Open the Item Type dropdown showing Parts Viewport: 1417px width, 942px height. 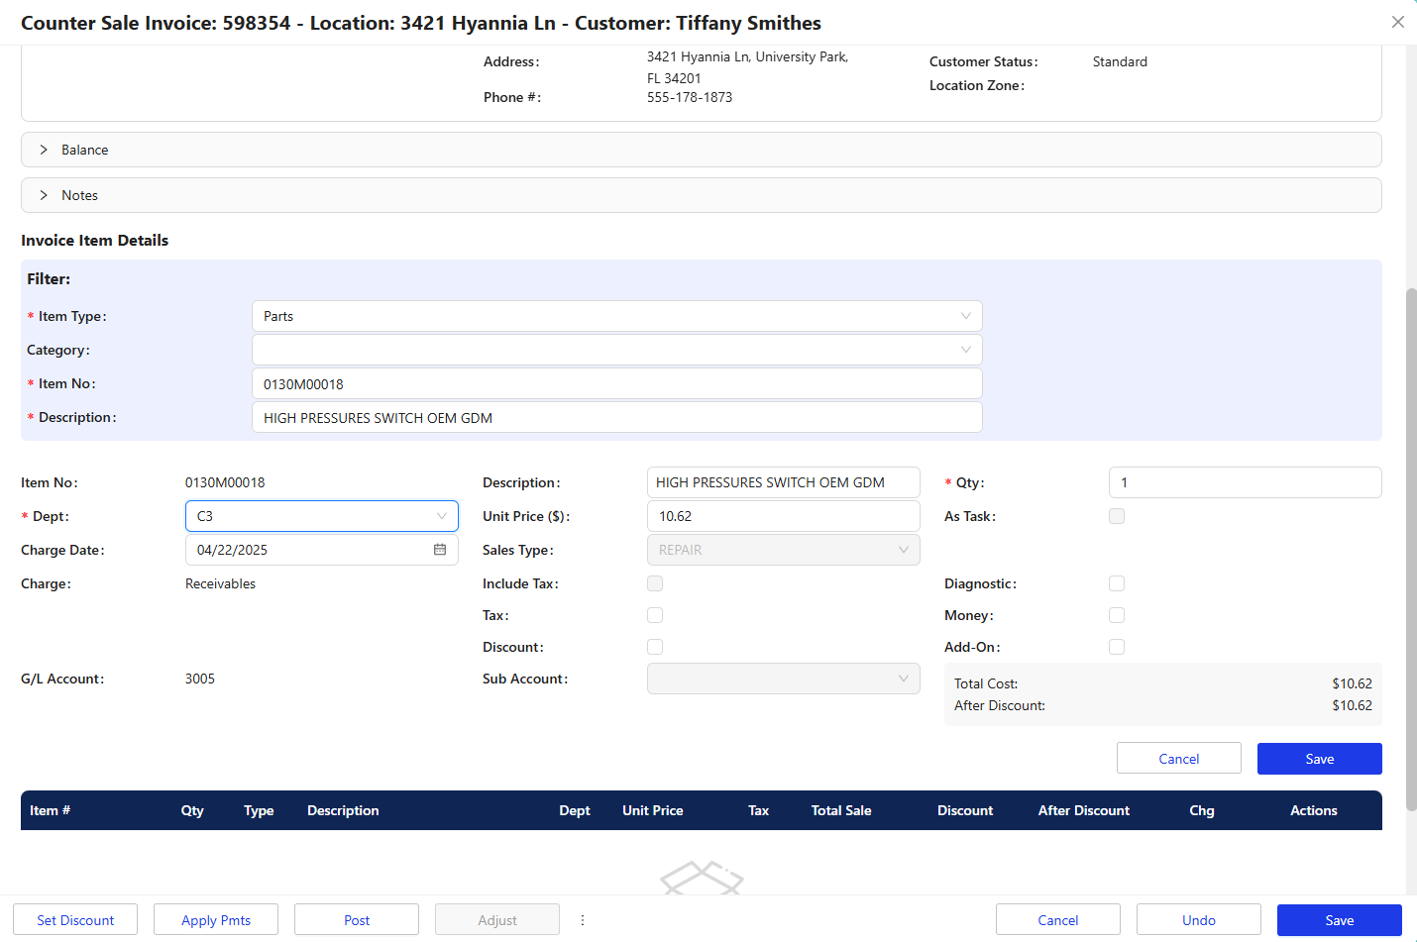[x=617, y=316]
